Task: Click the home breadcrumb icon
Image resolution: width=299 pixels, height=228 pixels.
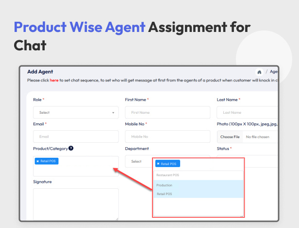Action: 260,72
